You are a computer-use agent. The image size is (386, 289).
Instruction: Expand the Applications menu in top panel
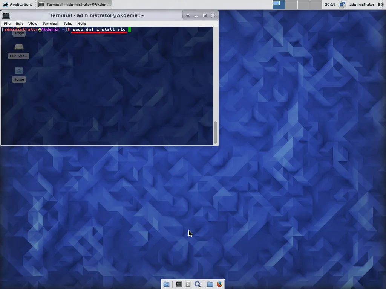[17, 5]
